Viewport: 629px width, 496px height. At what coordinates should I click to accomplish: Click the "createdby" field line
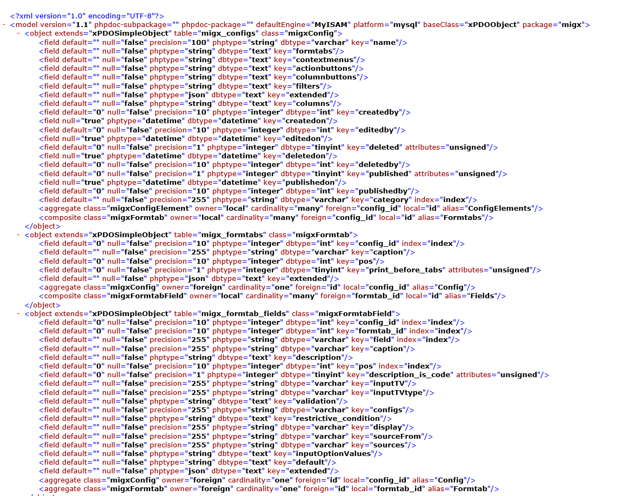tap(225, 112)
